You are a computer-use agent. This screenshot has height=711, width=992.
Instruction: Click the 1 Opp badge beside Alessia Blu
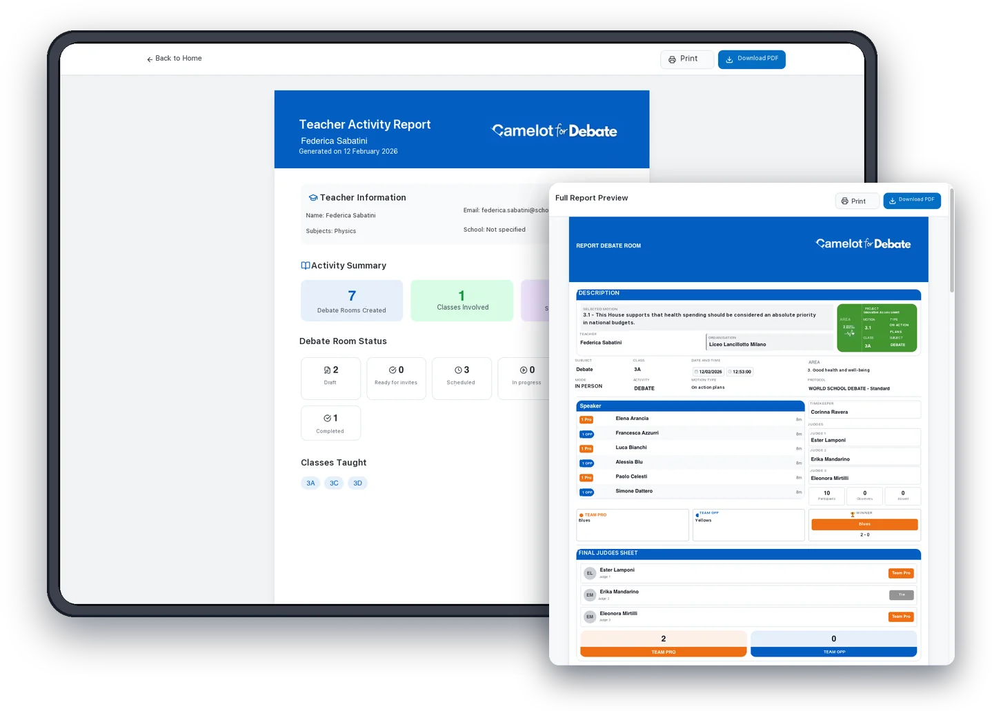point(586,463)
